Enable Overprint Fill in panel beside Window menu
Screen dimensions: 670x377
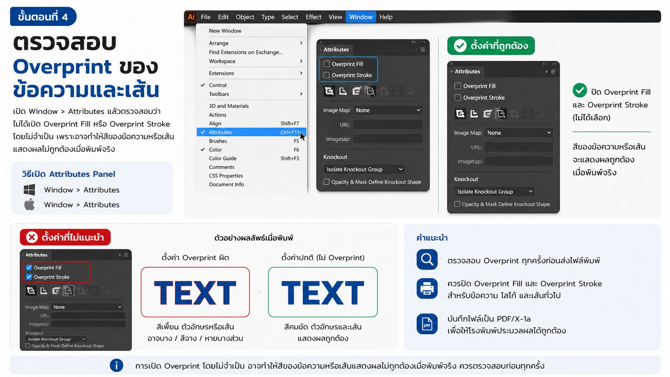327,64
